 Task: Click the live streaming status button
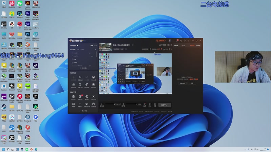[x=165, y=105]
